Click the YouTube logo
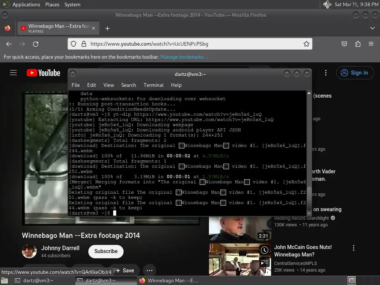The width and height of the screenshot is (380, 285). (x=43, y=73)
